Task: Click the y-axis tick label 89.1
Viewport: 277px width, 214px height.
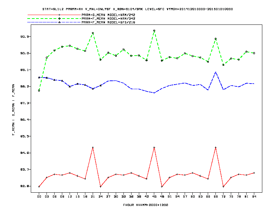Action: pyautogui.click(x=24, y=70)
